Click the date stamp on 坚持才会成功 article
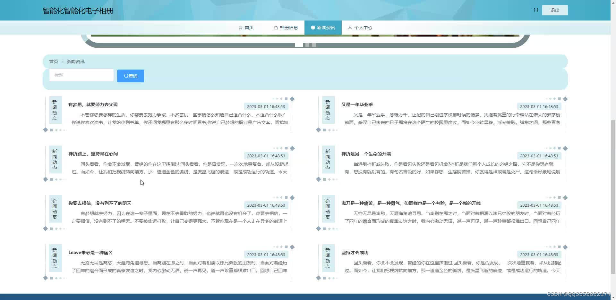The width and height of the screenshot is (616, 300). pyautogui.click(x=539, y=255)
